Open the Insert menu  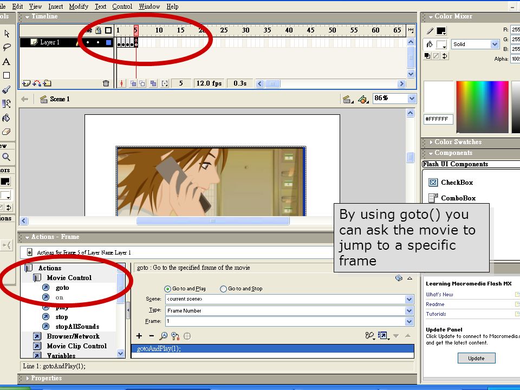tap(55, 6)
